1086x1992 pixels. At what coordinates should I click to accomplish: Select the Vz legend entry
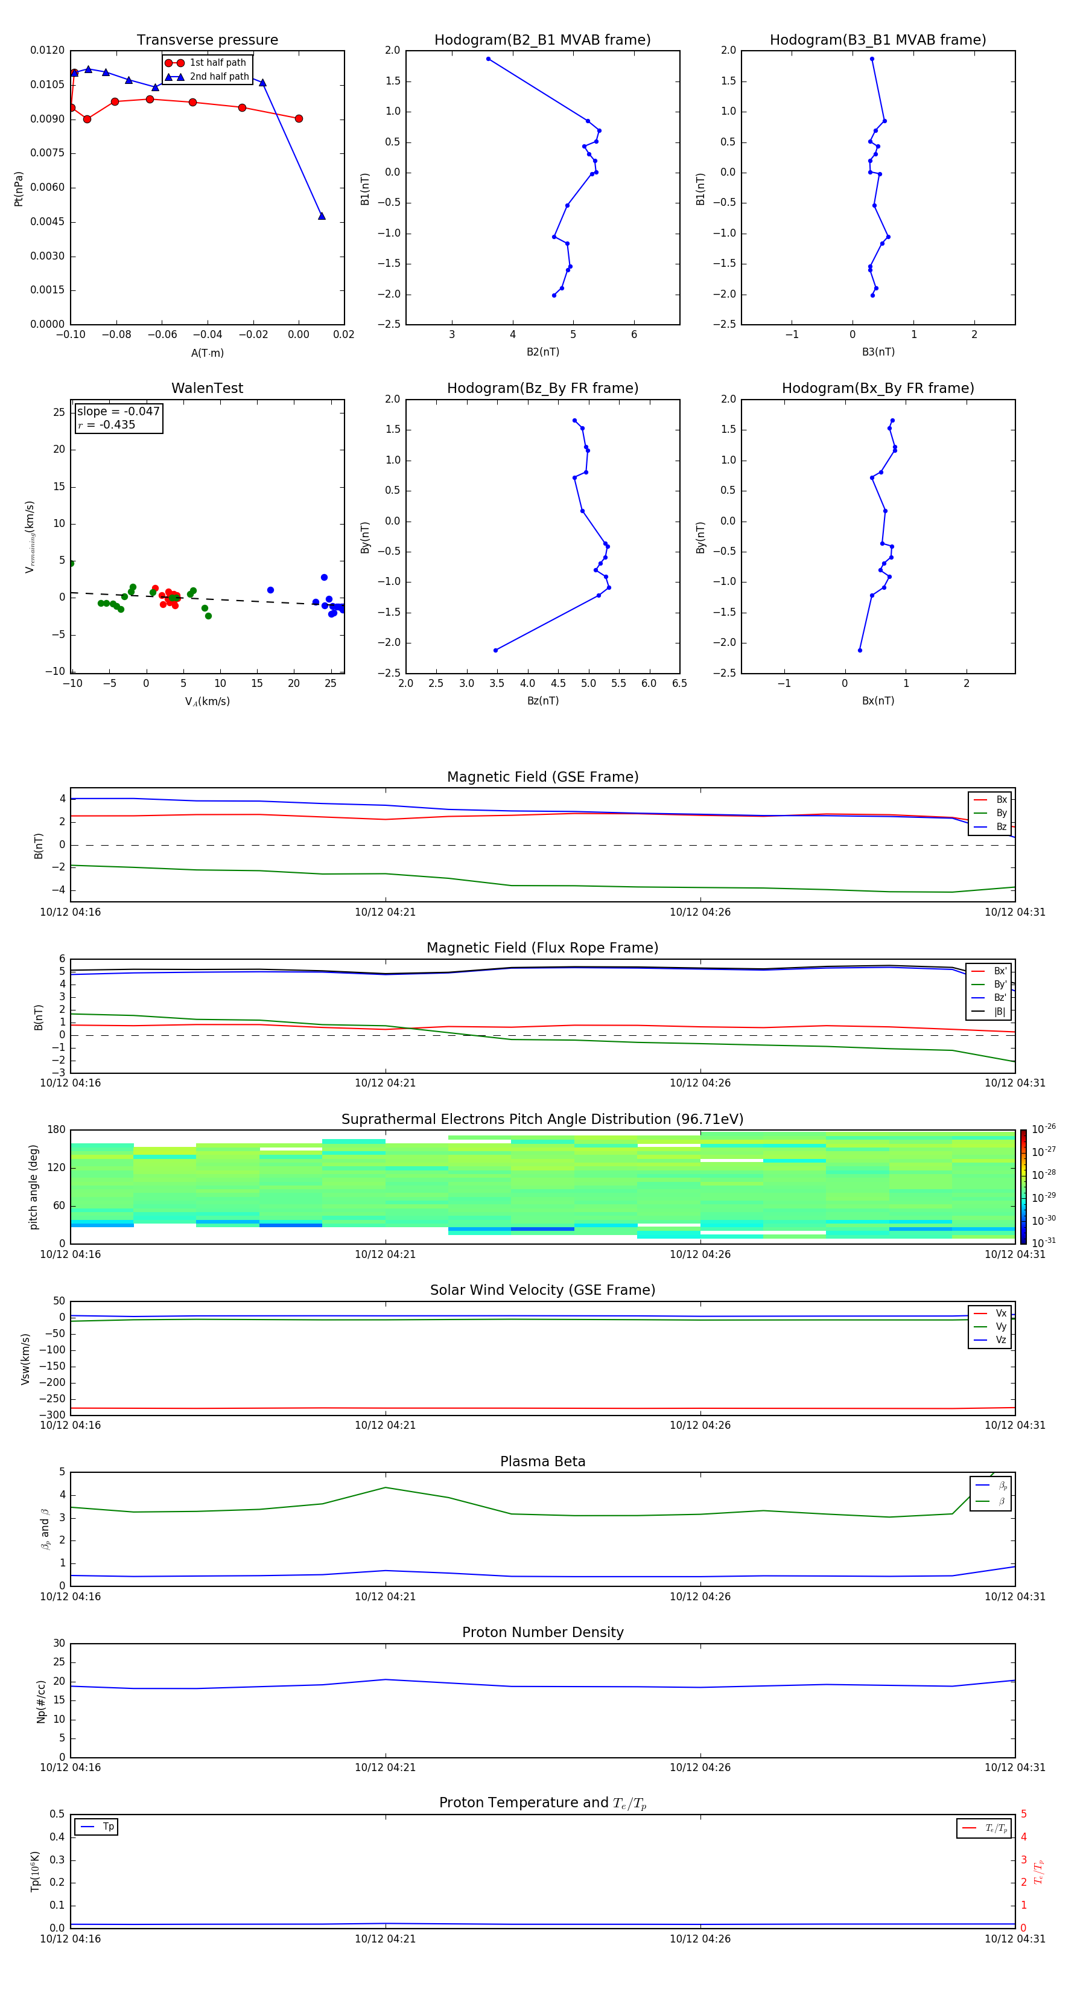(990, 1340)
